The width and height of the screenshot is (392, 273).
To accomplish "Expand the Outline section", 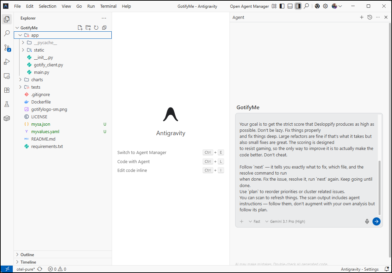I will 27,254.
